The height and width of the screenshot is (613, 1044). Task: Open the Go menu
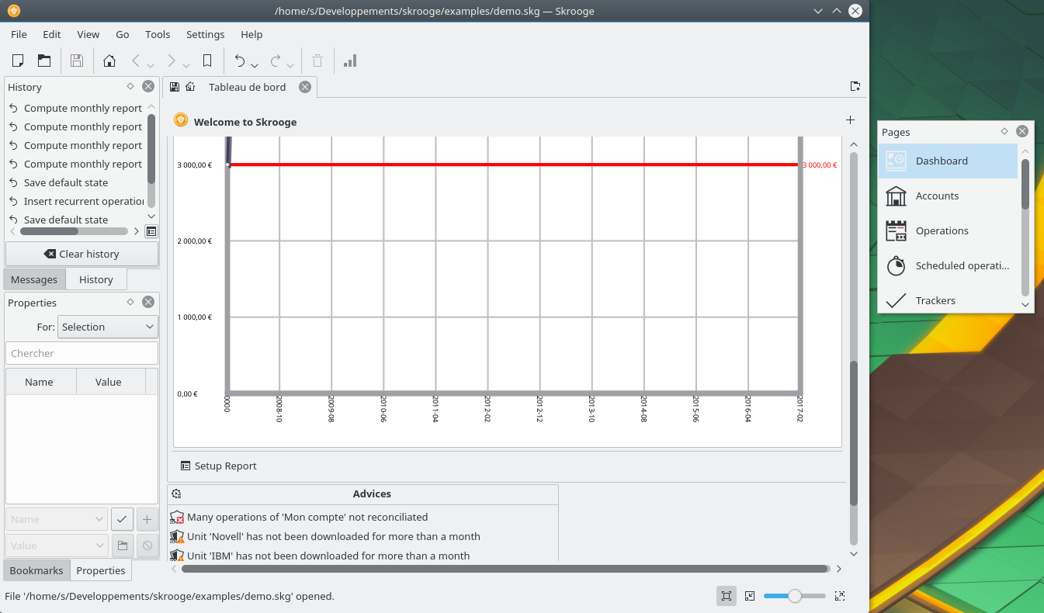[123, 34]
